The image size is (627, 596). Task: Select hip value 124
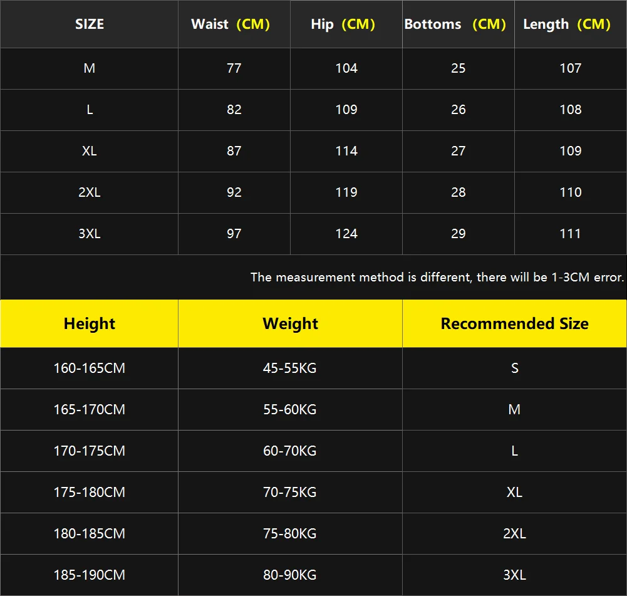(x=346, y=234)
